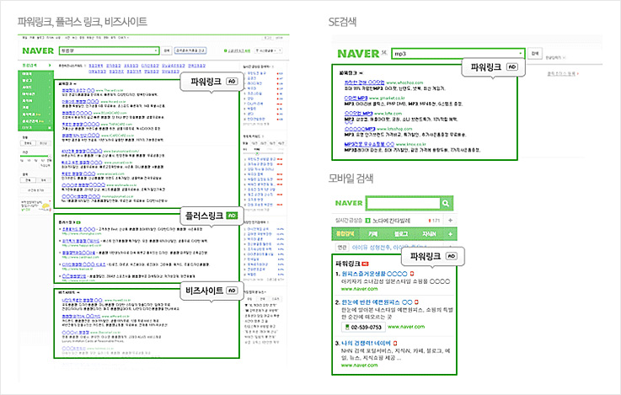Viewport: 621px width, 395px height.
Task: Expand mobile trending keywords with plus button
Action: (450, 220)
